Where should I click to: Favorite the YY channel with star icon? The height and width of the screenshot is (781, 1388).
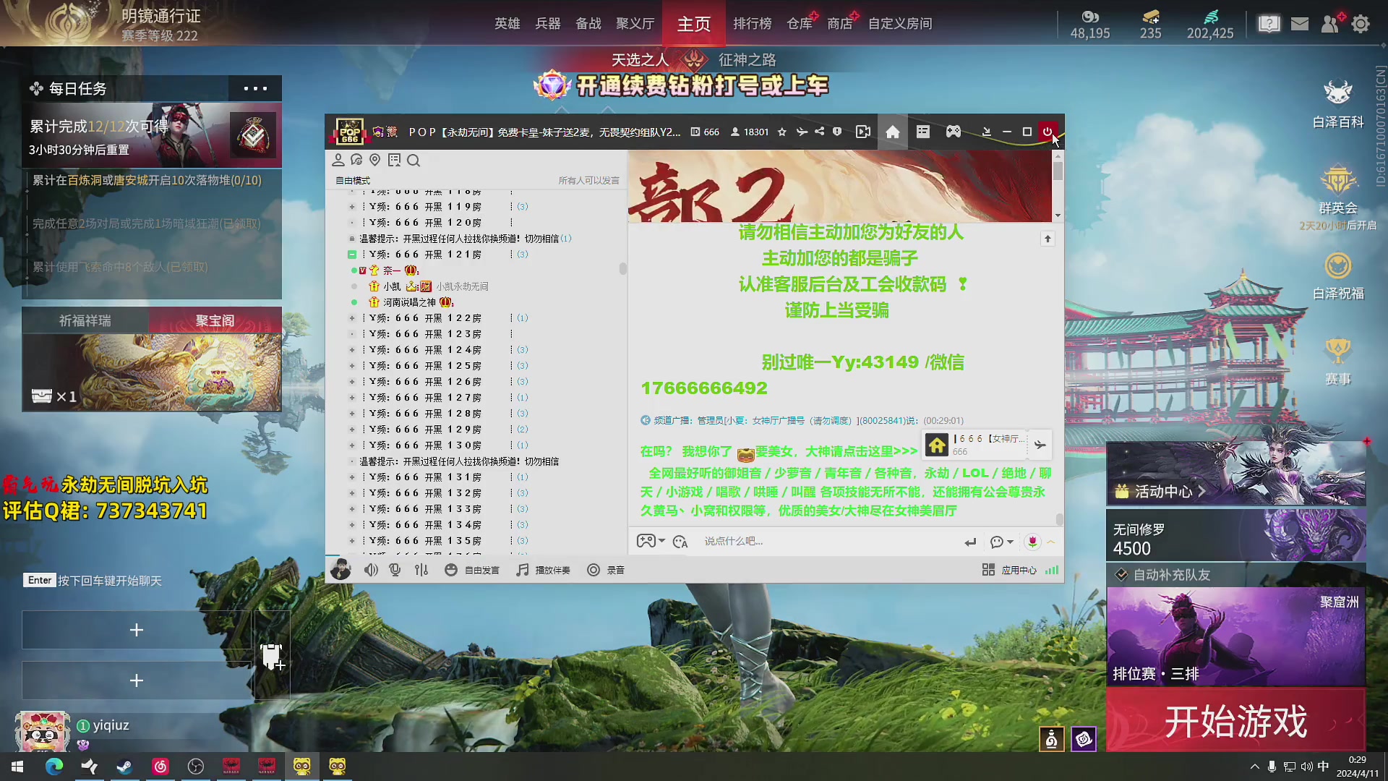(781, 132)
